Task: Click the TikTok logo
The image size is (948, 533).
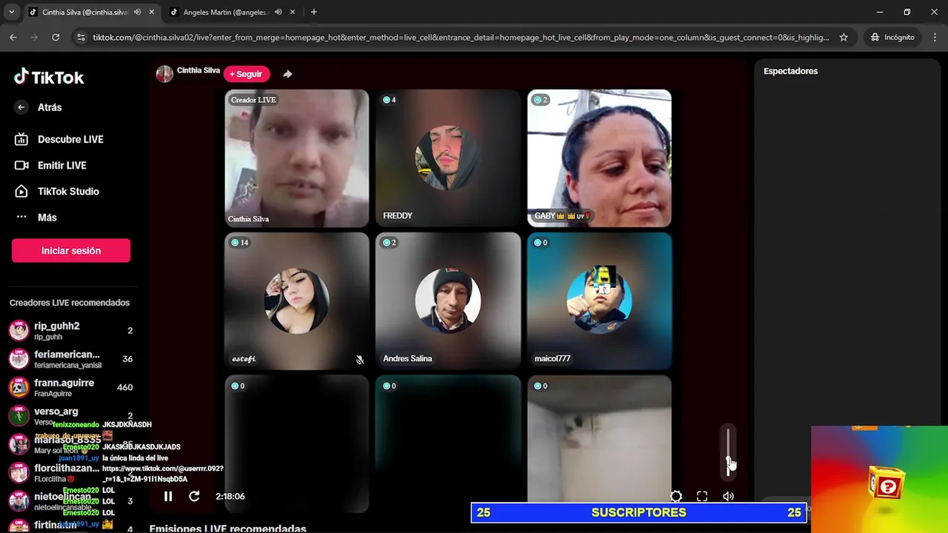Action: tap(49, 77)
